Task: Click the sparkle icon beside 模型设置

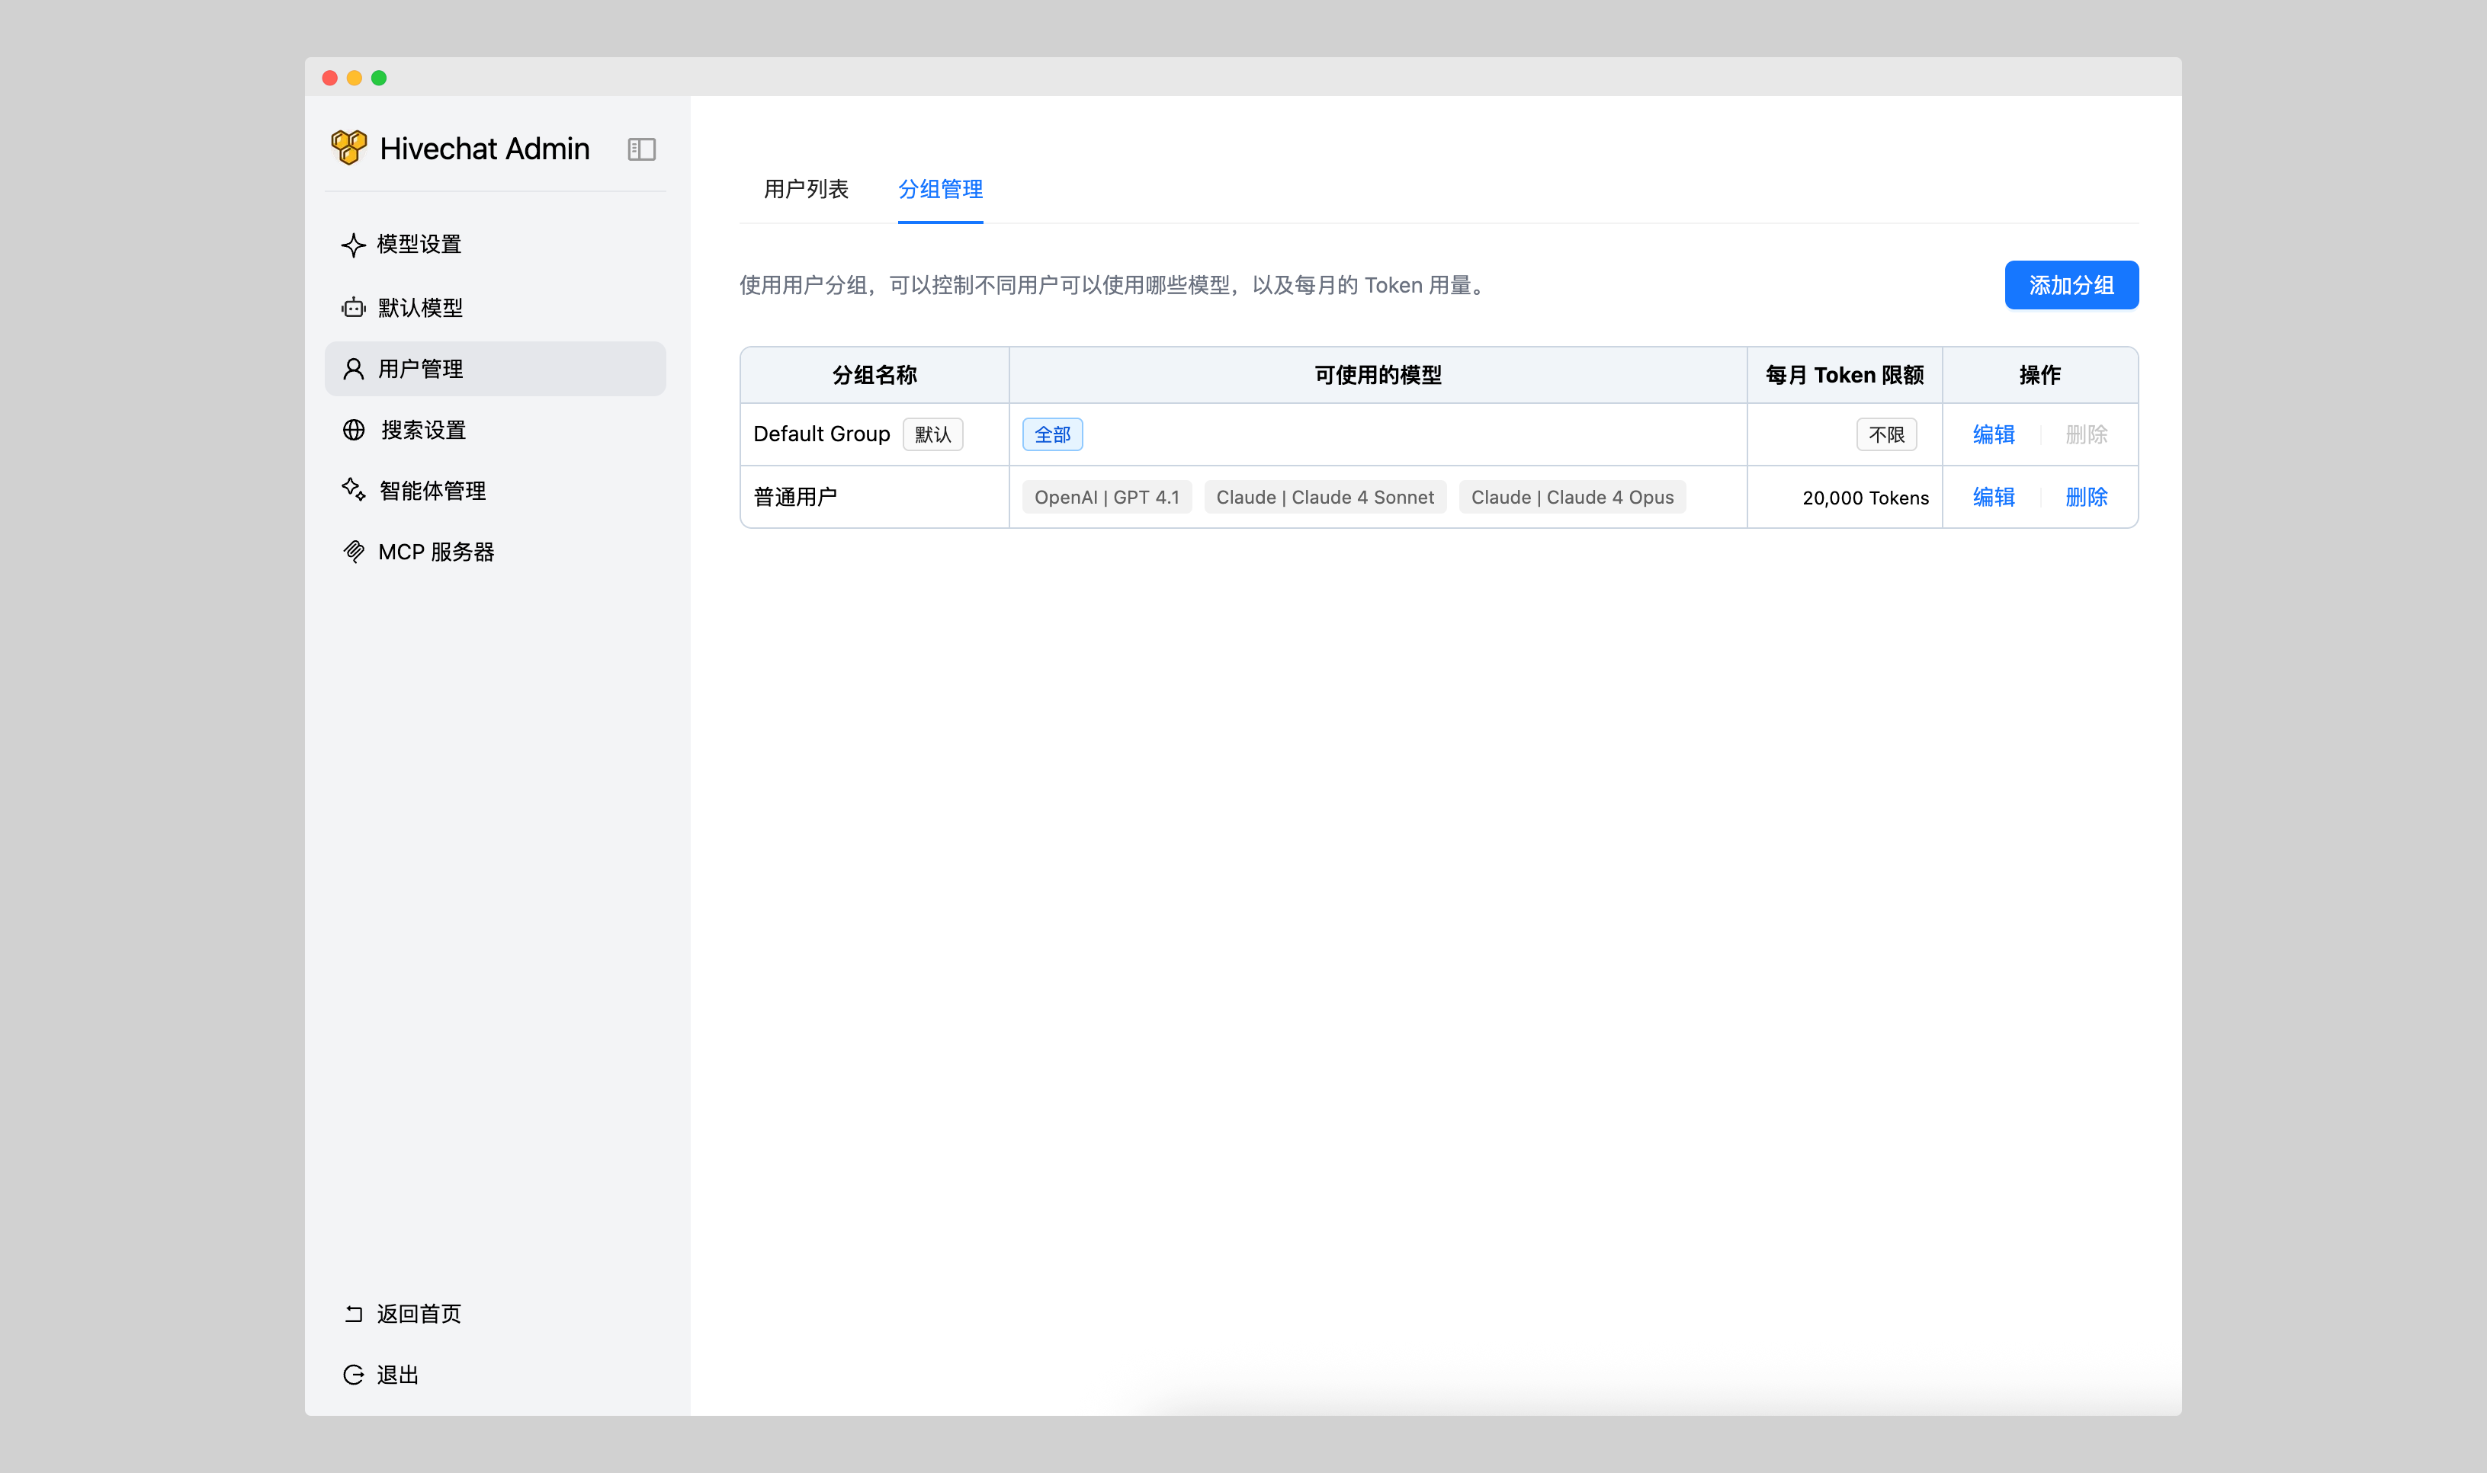Action: pyautogui.click(x=354, y=245)
